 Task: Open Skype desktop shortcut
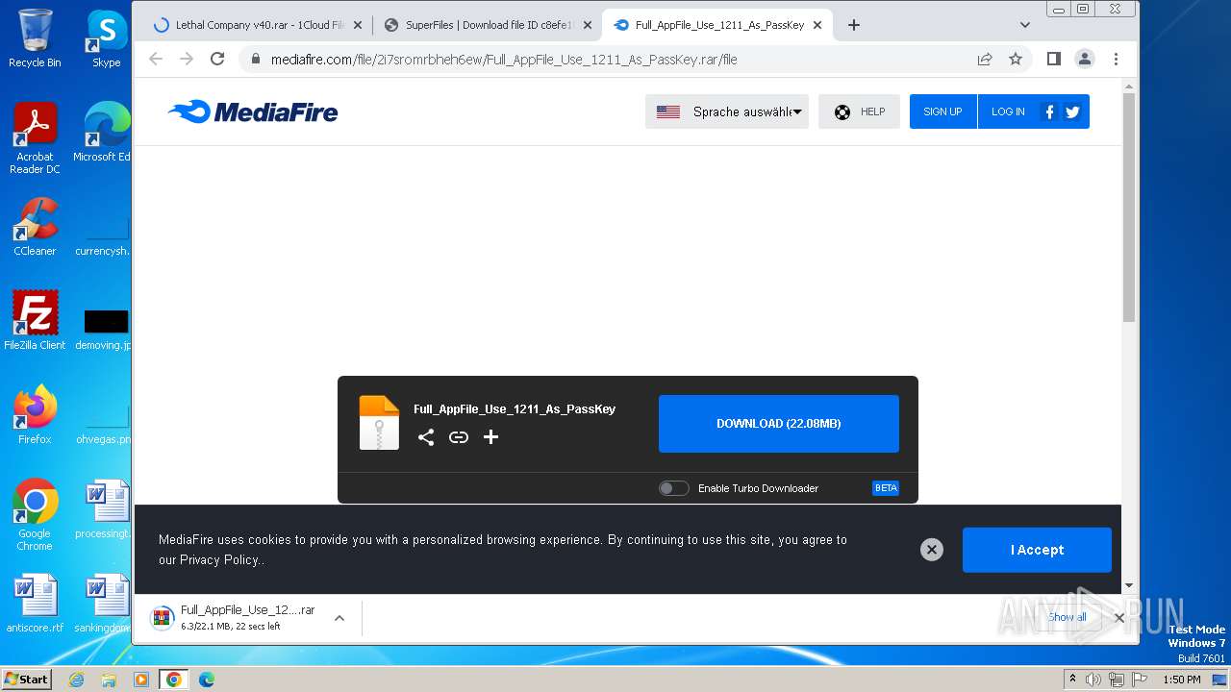point(107,38)
